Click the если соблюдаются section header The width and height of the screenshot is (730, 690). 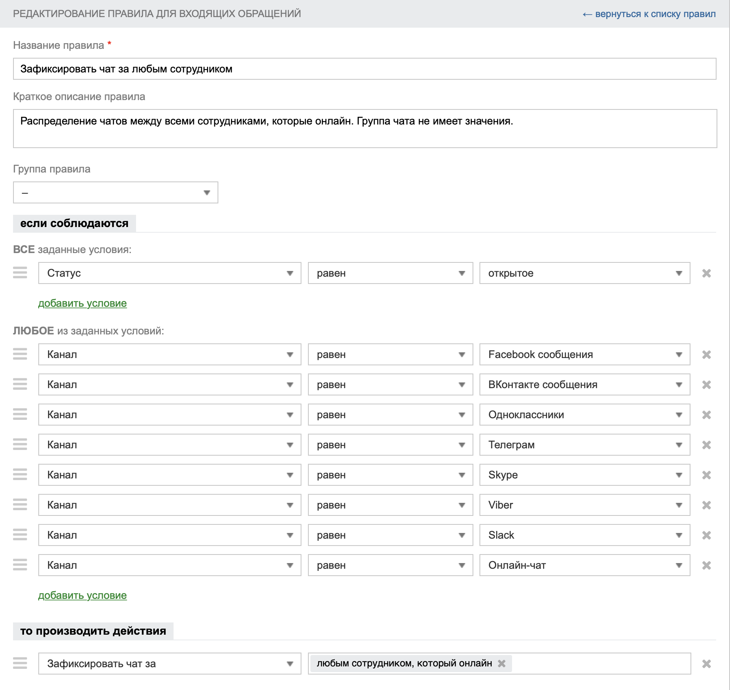tap(75, 223)
